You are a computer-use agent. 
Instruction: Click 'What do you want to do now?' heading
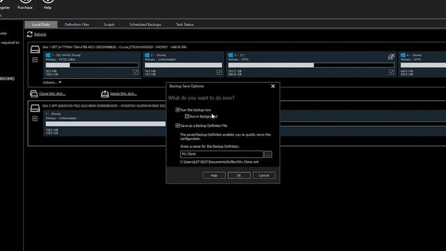pyautogui.click(x=201, y=98)
